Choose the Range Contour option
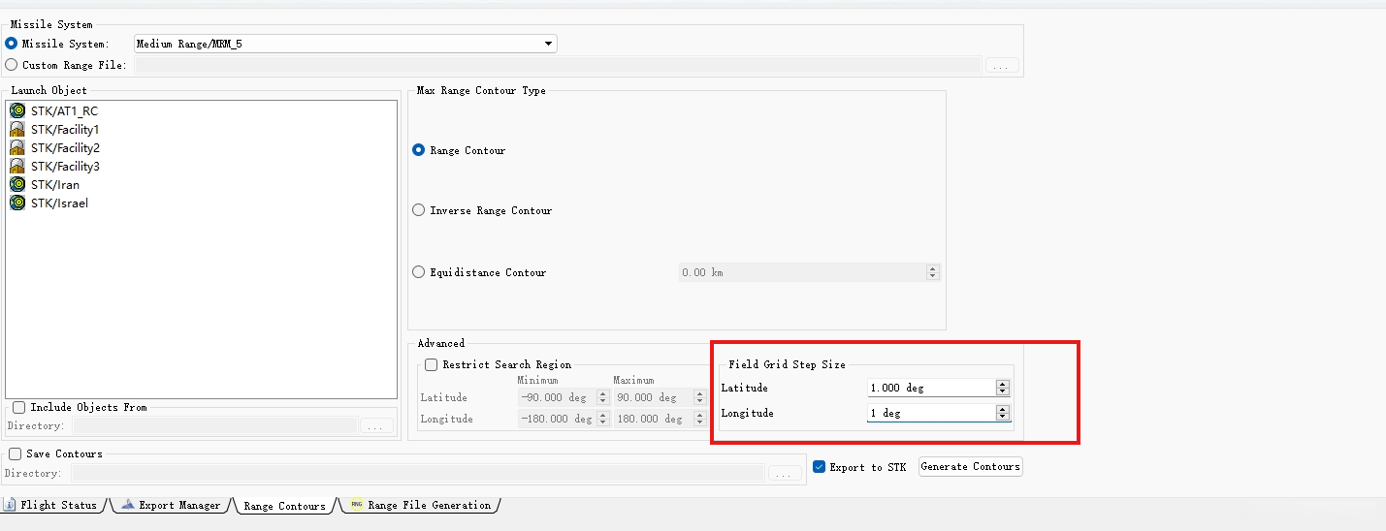Viewport: 1386px width, 531px height. coord(419,150)
